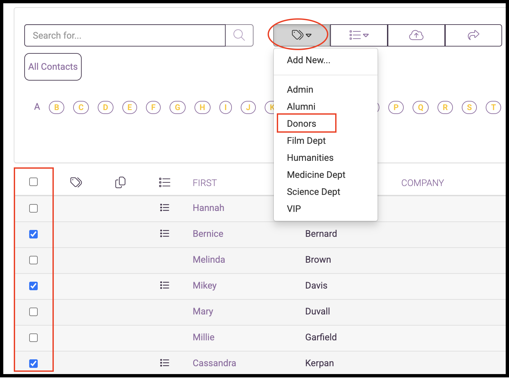Open the list actions dropdown

point(359,35)
